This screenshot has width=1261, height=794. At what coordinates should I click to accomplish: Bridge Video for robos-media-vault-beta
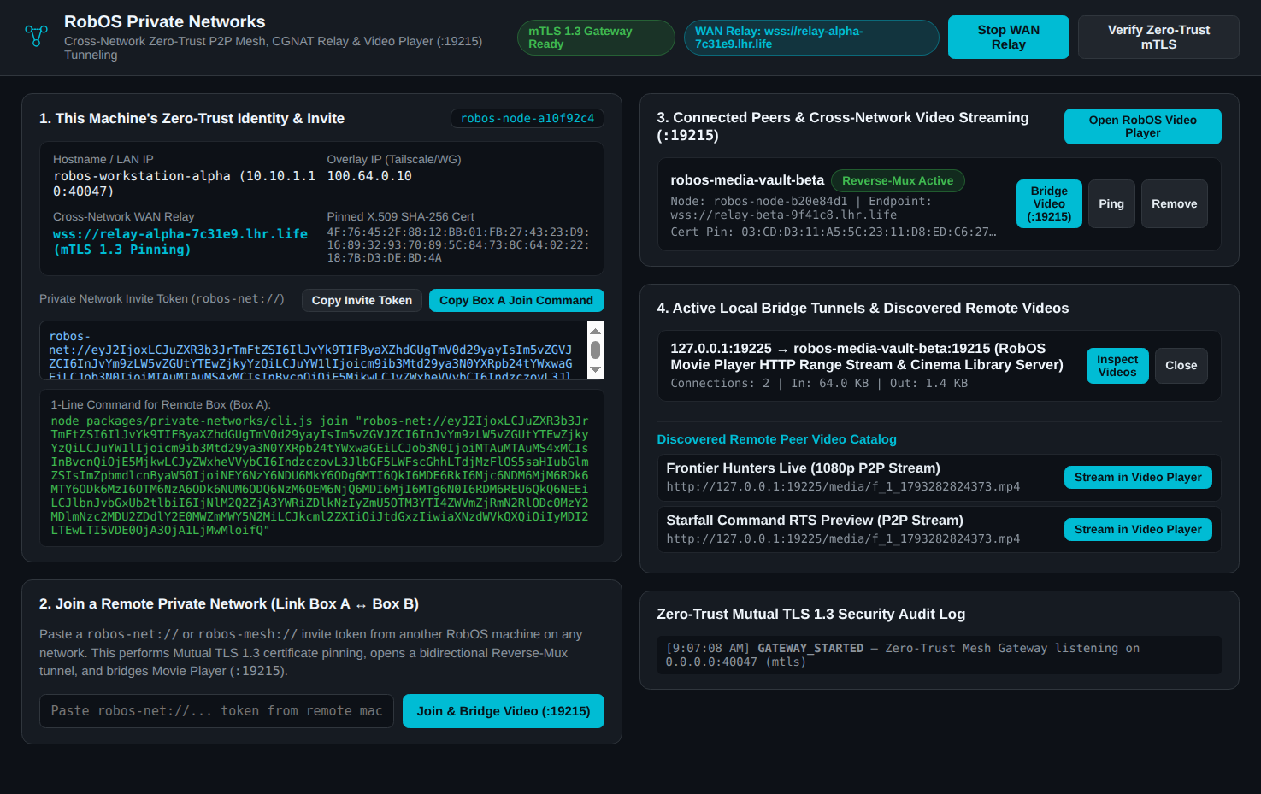1049,203
